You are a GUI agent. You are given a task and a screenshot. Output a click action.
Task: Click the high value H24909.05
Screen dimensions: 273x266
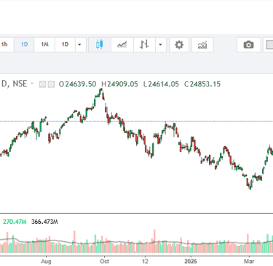119,84
